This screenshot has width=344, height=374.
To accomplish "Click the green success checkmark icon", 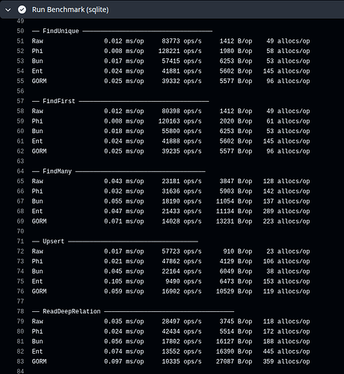I will (22, 10).
